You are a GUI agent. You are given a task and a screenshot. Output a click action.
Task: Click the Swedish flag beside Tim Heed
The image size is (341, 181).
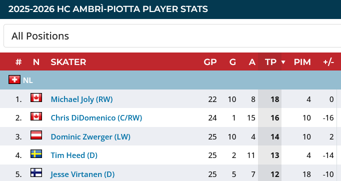point(36,154)
